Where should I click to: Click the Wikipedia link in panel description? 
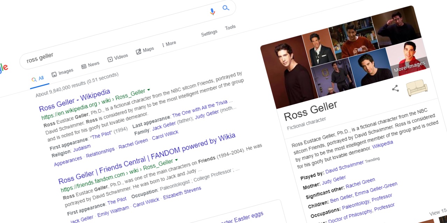(x=382, y=144)
